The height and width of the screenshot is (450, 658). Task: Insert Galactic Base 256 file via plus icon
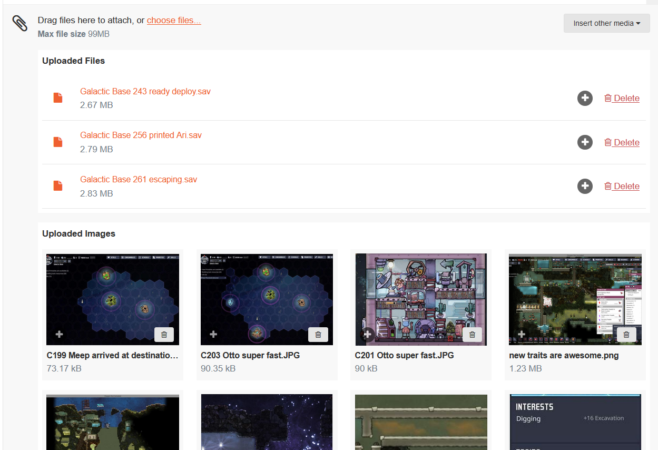pyautogui.click(x=585, y=142)
